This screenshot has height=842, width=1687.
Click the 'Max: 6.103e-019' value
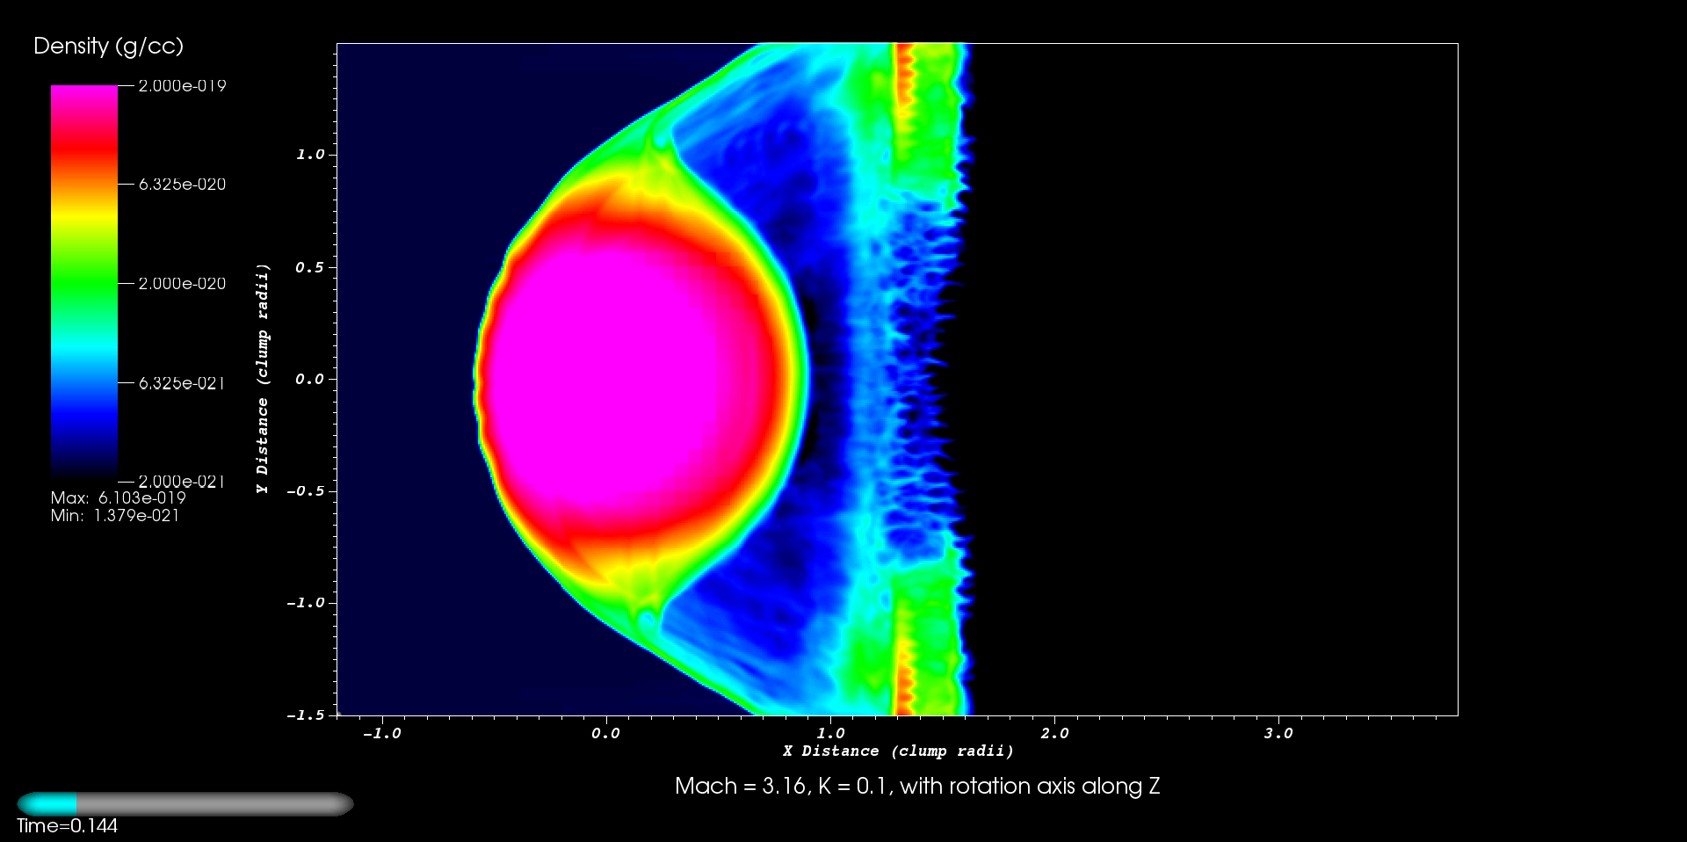point(119,498)
